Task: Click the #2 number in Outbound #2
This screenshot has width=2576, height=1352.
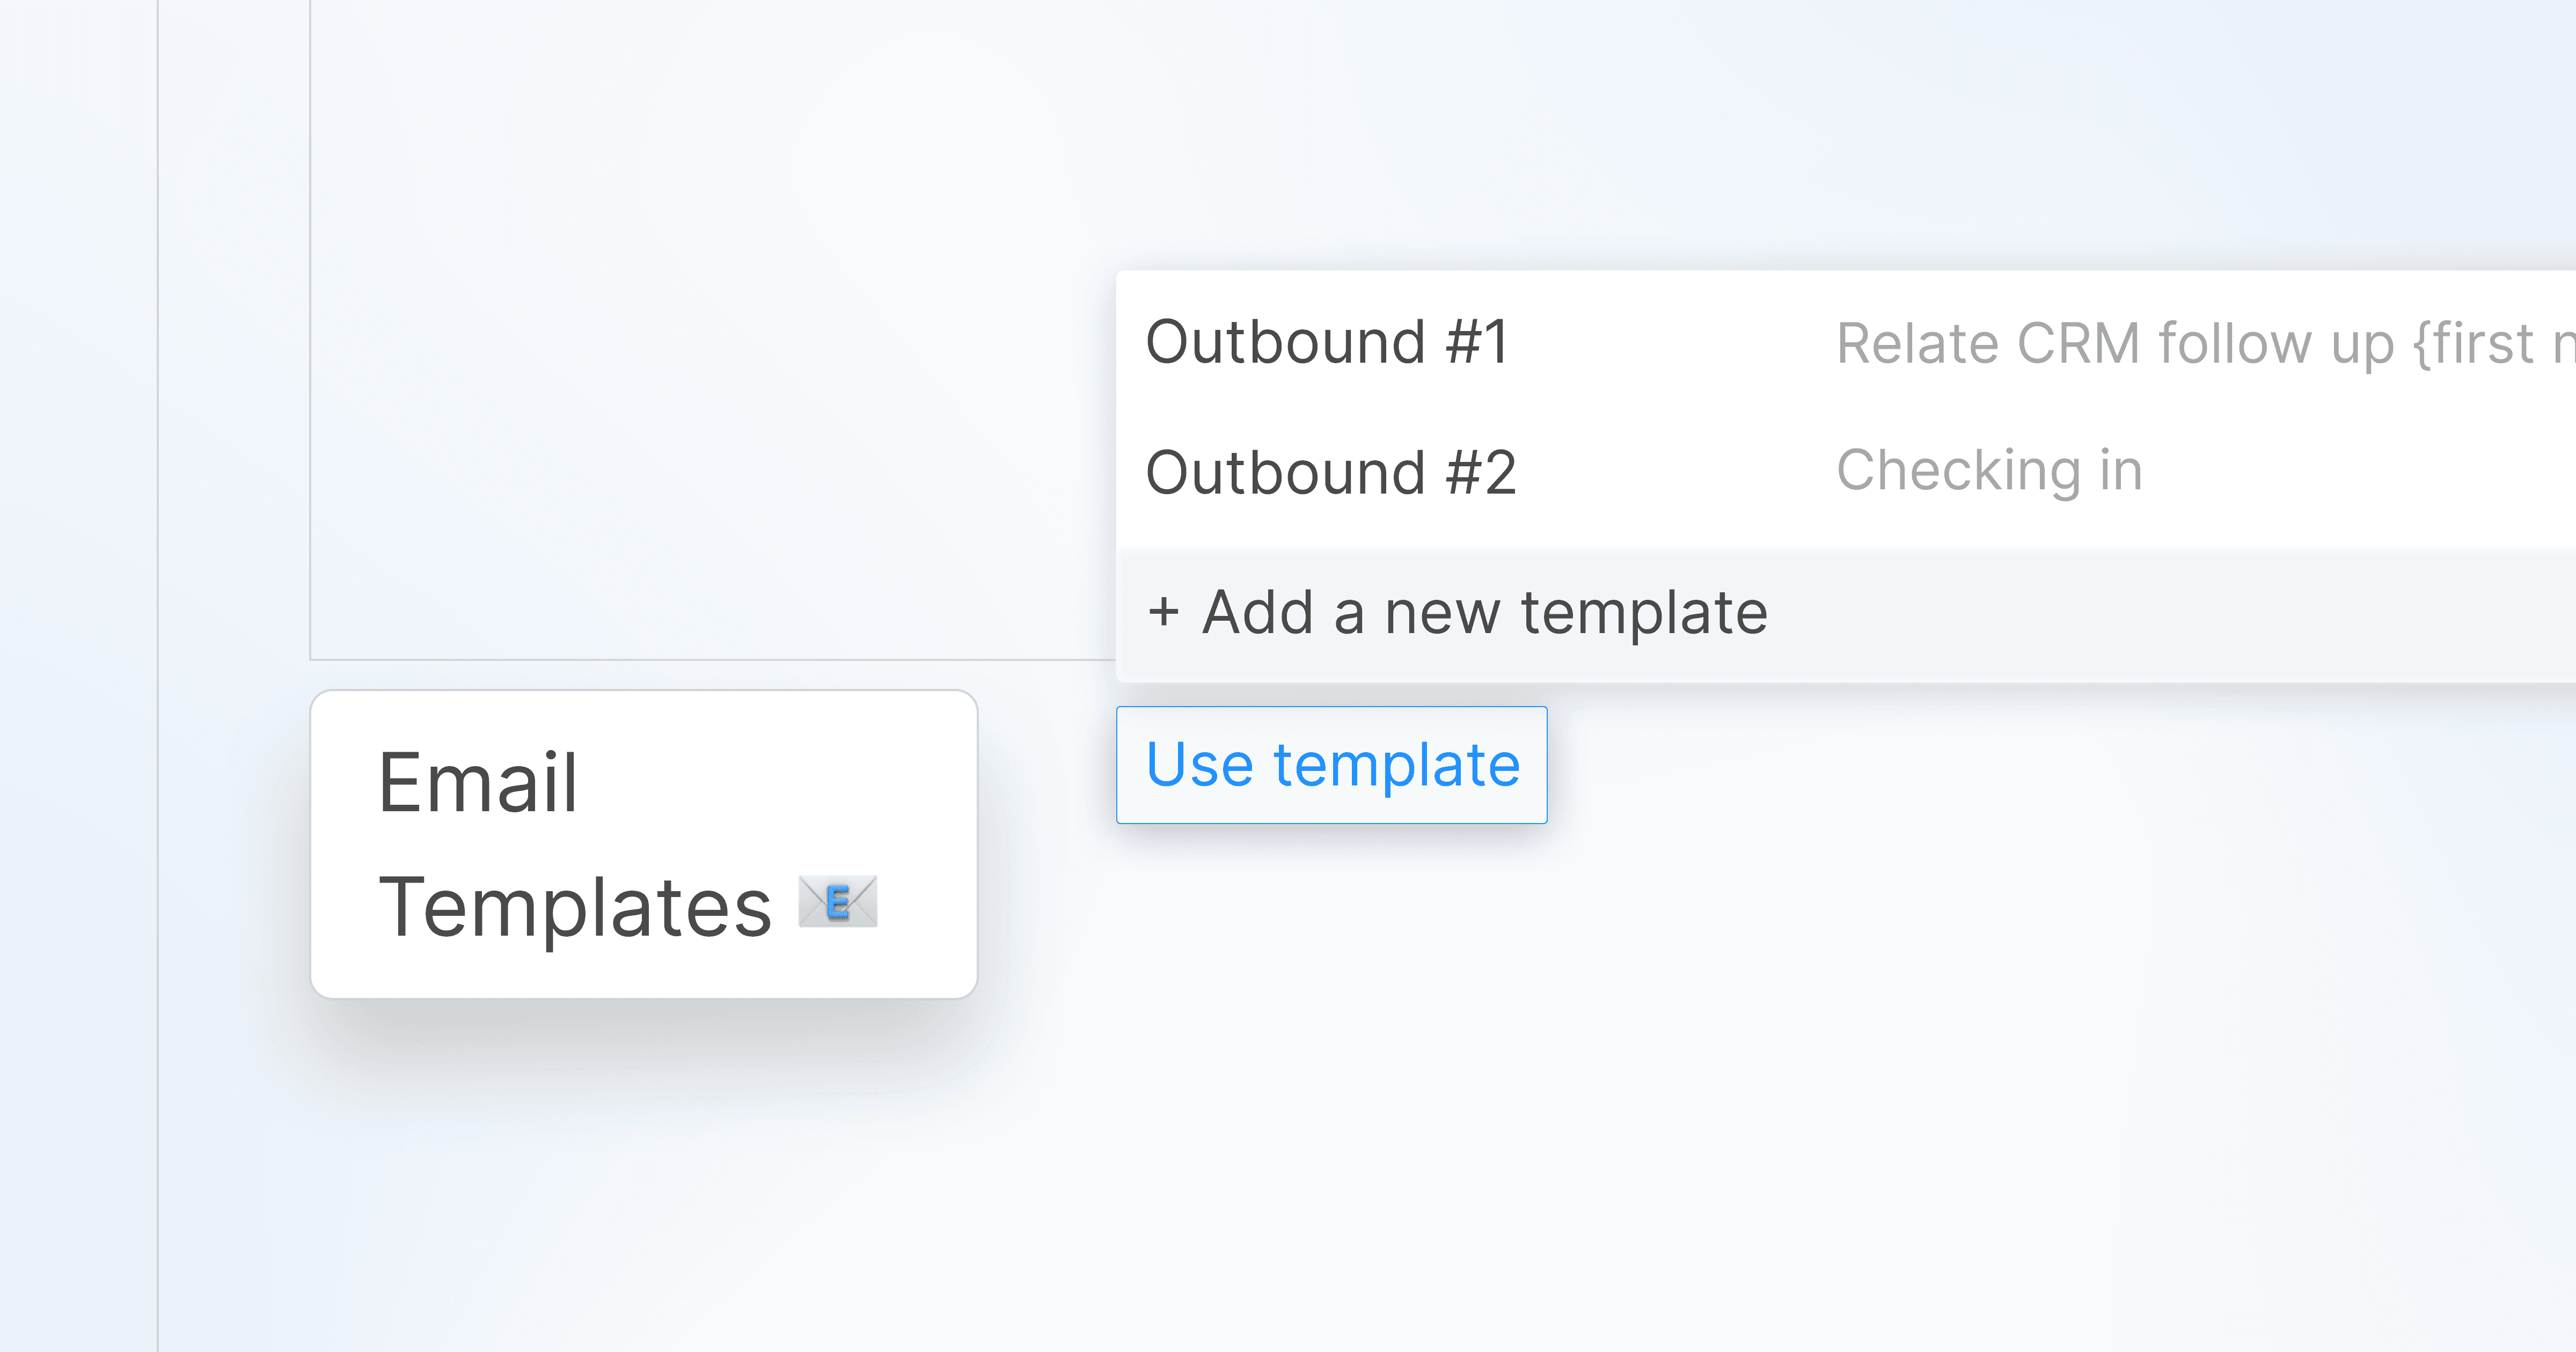Action: pyautogui.click(x=1480, y=472)
